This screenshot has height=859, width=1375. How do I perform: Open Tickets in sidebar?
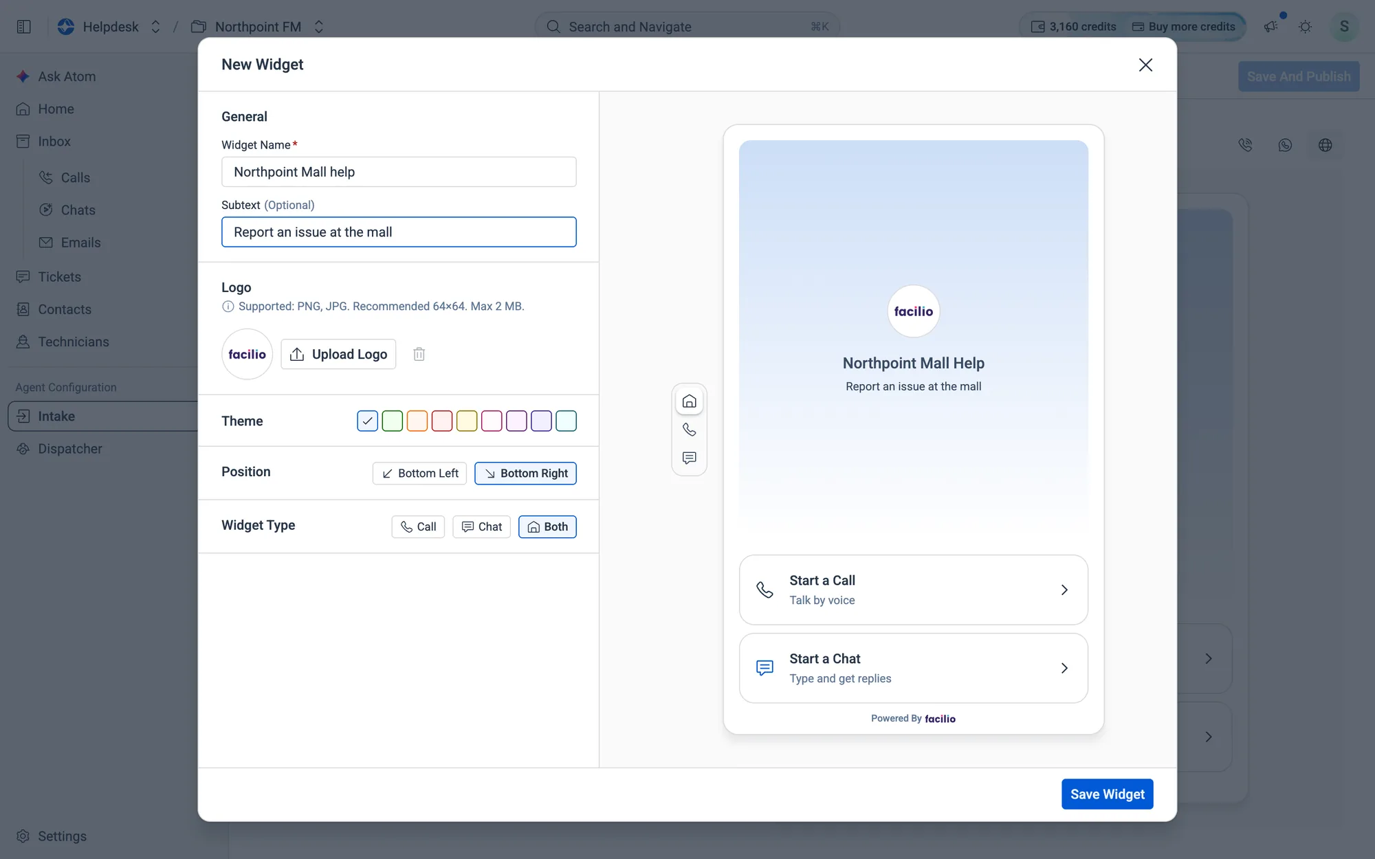tap(59, 277)
